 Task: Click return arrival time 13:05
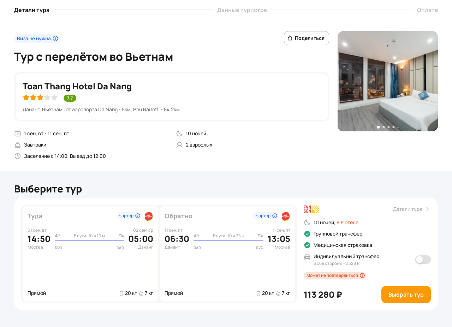coord(279,239)
